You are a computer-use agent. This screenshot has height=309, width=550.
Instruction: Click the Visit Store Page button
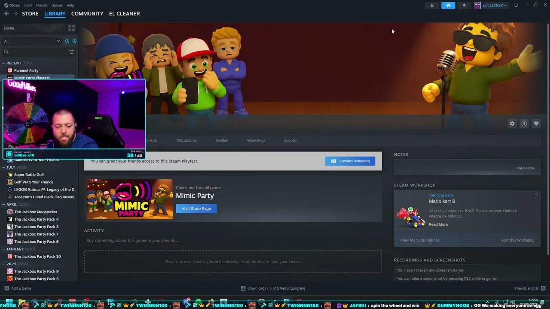pos(196,209)
